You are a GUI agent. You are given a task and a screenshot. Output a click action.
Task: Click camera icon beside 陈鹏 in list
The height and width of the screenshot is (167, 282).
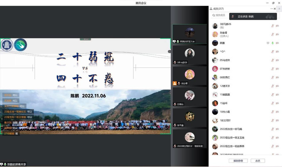(x=277, y=43)
